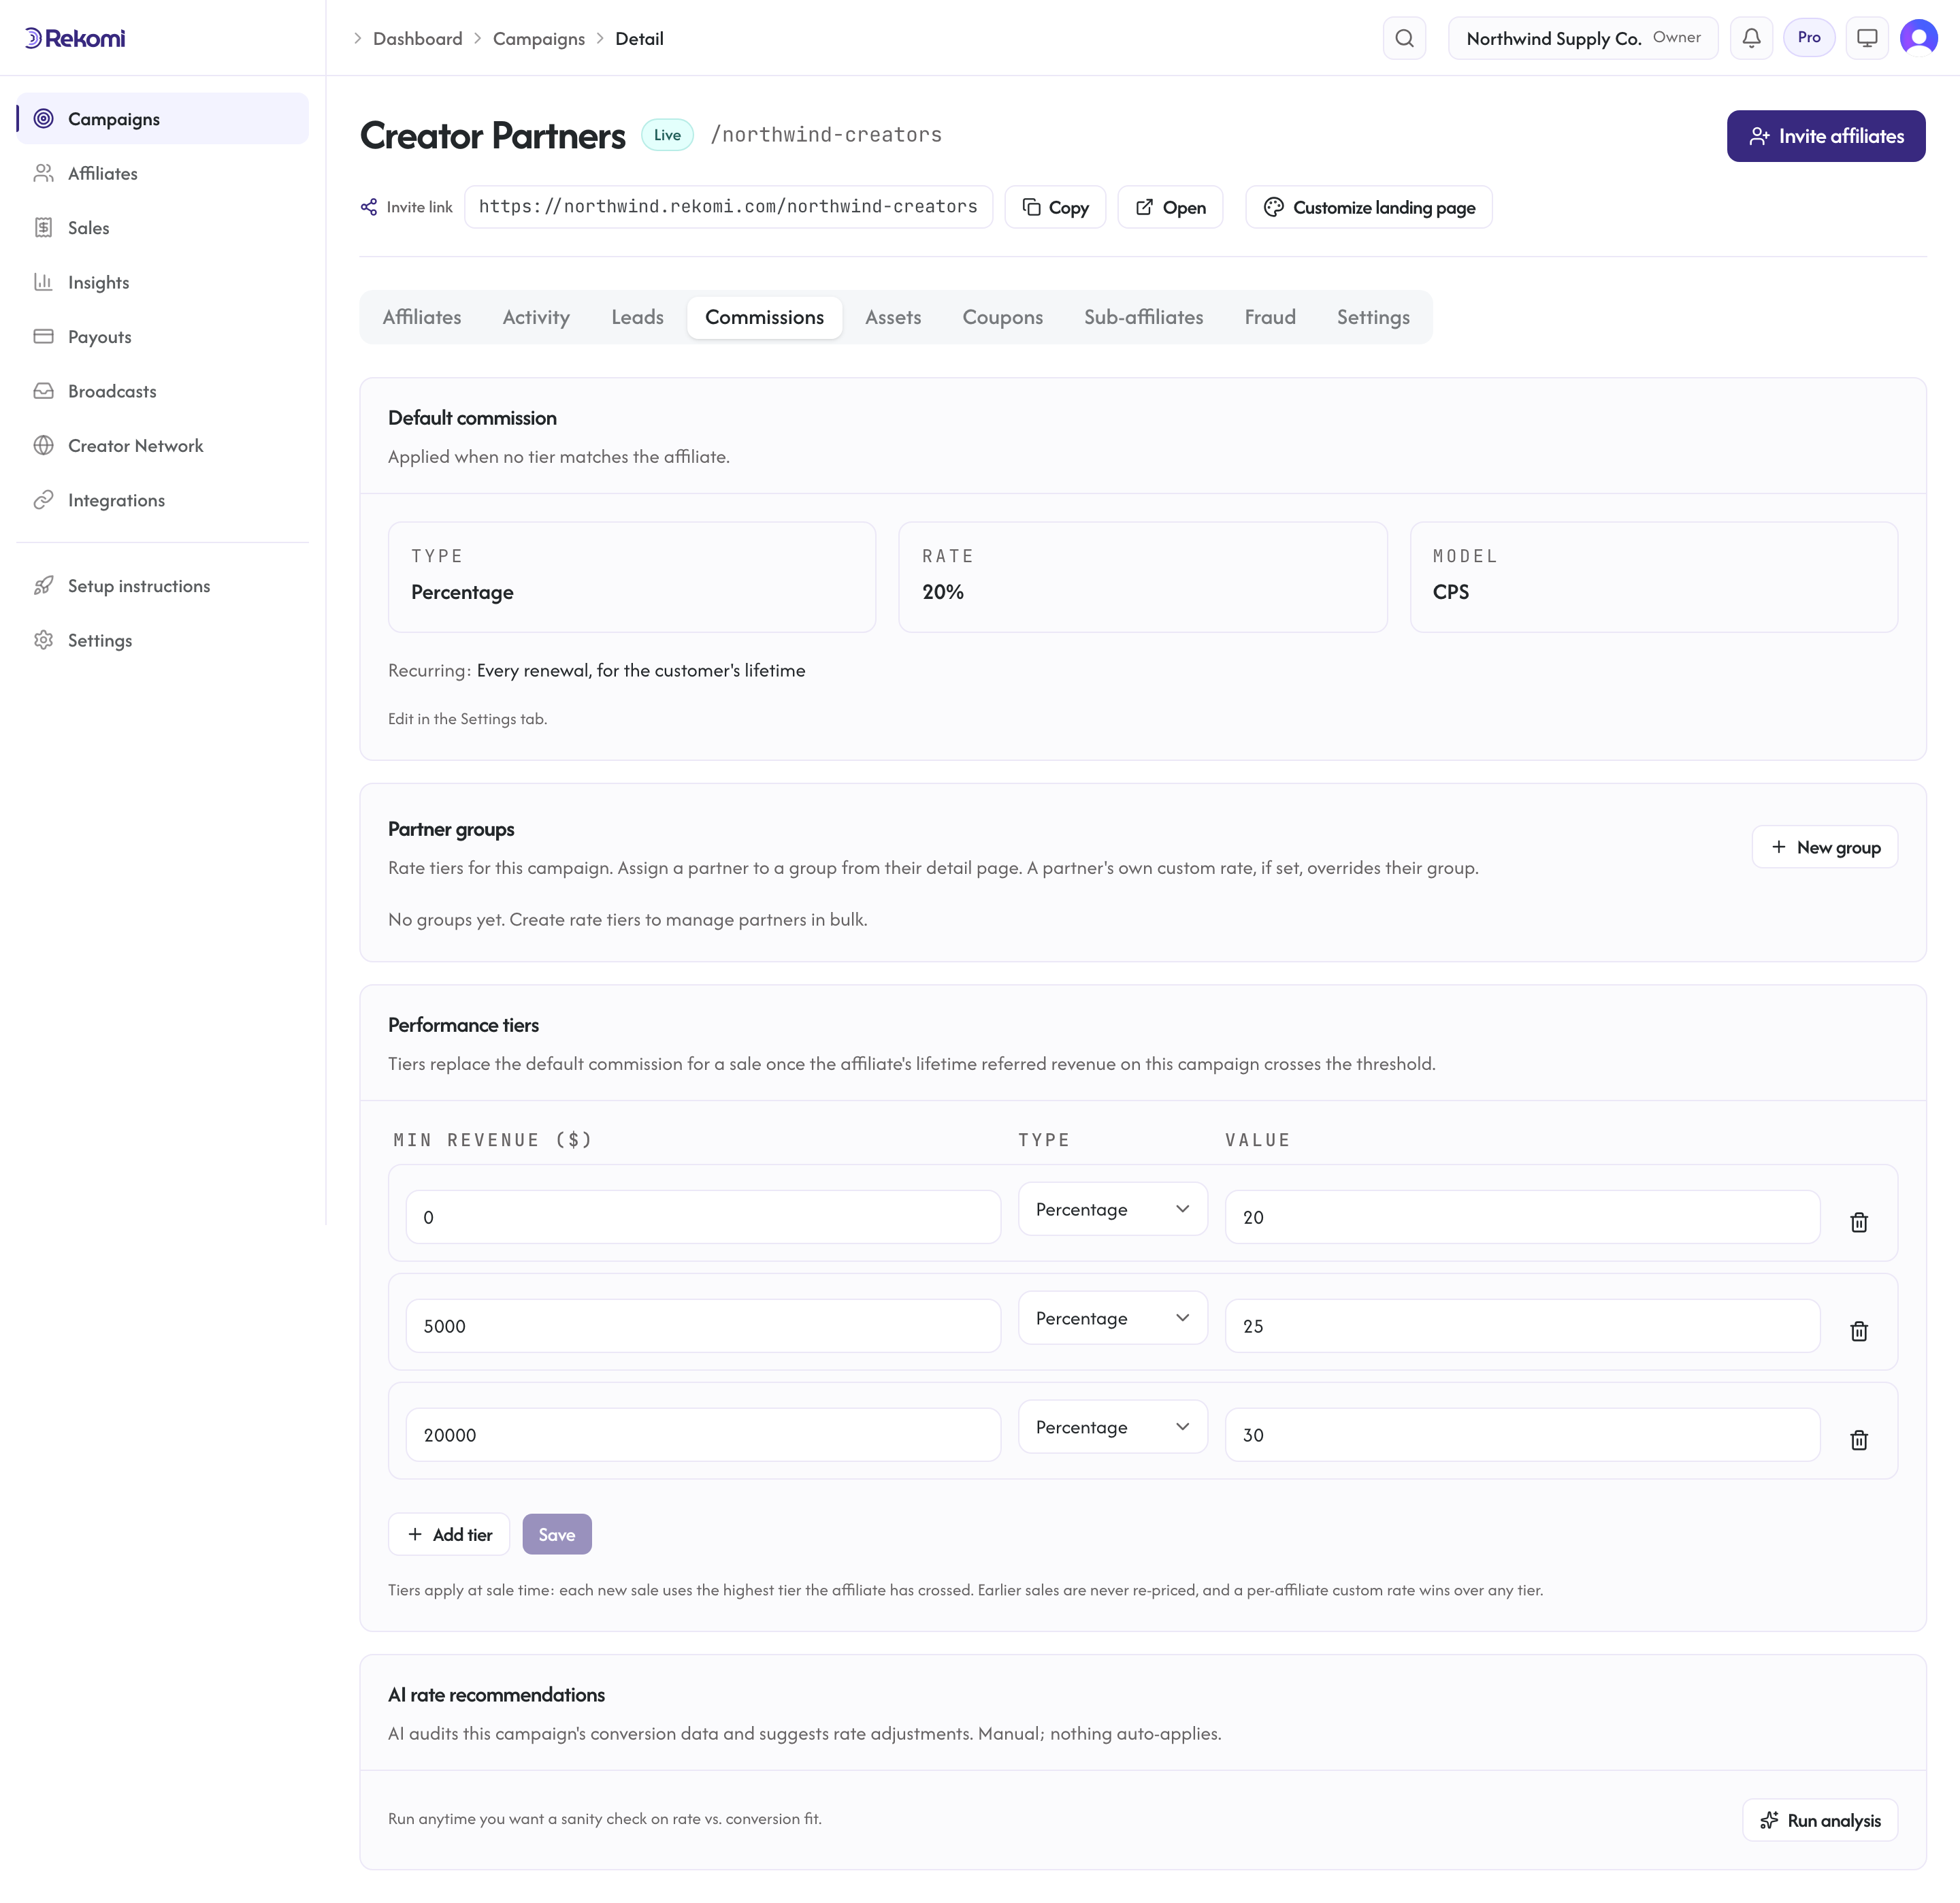The height and width of the screenshot is (1903, 1960).
Task: Click the Pro plan badge
Action: pyautogui.click(x=1808, y=37)
